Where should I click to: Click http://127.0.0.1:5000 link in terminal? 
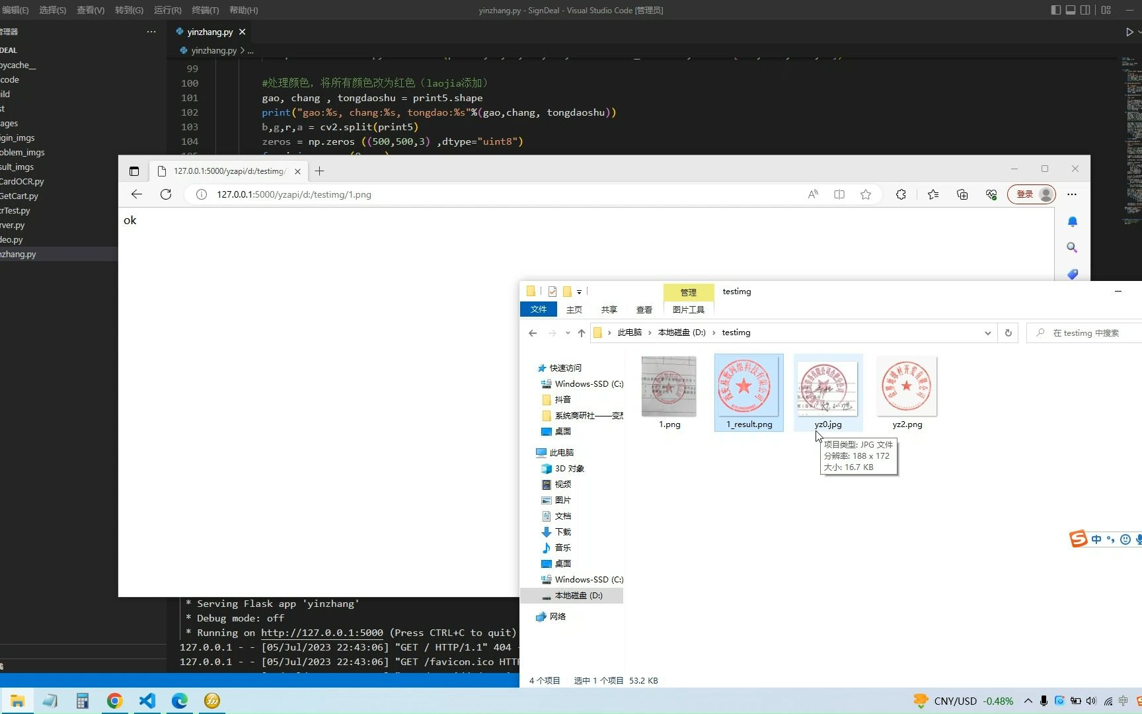point(322,633)
